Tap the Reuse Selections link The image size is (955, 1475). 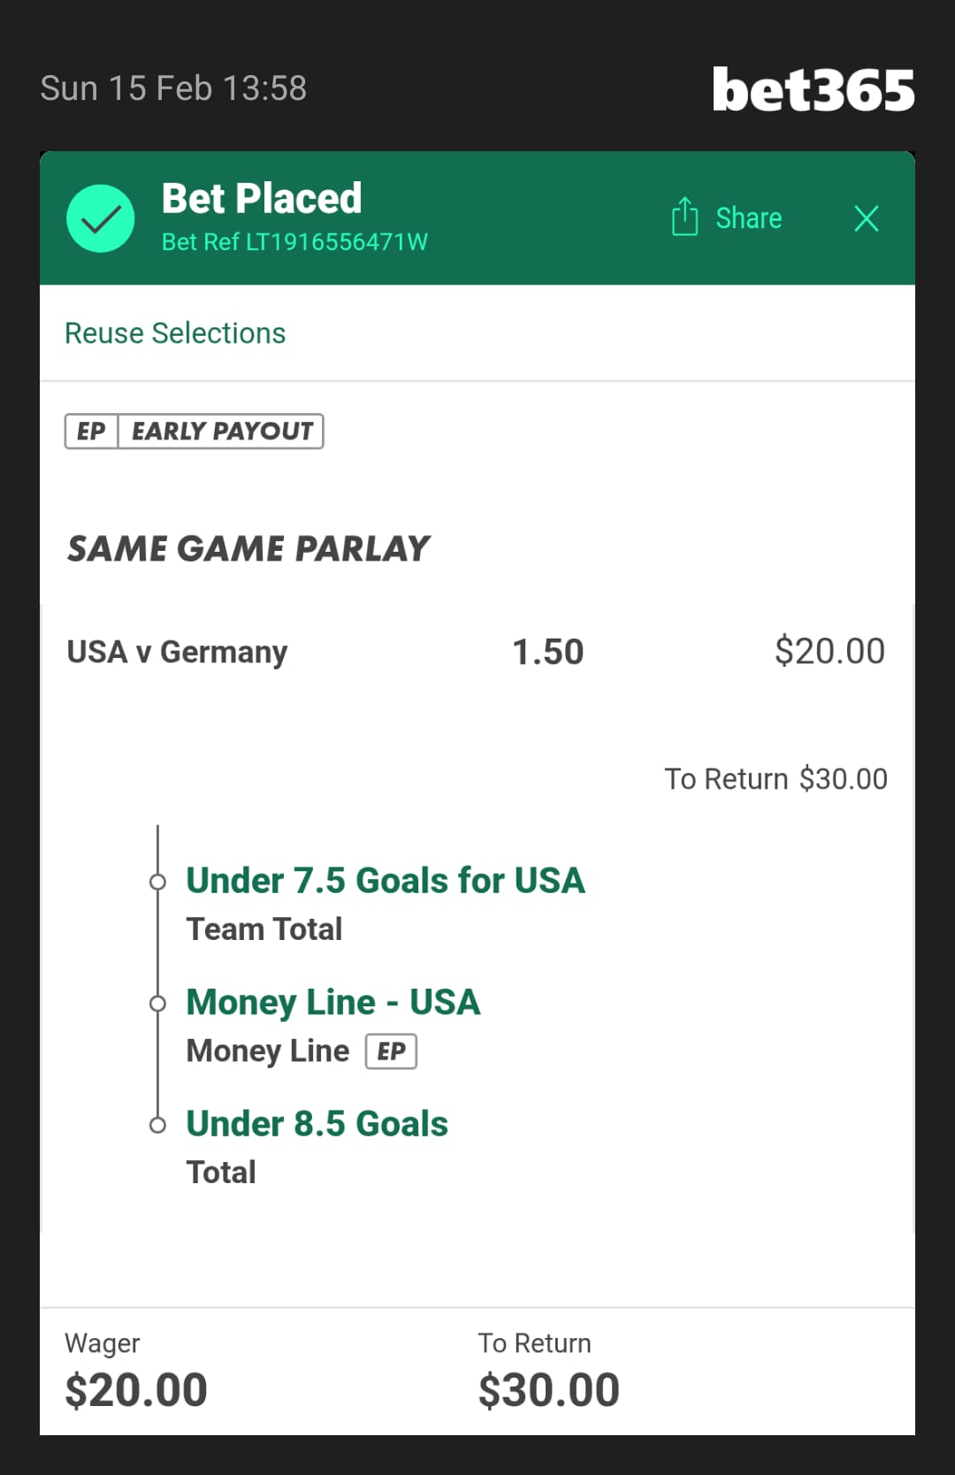point(175,333)
